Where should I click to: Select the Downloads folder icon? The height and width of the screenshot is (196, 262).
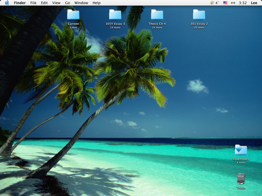(241, 150)
